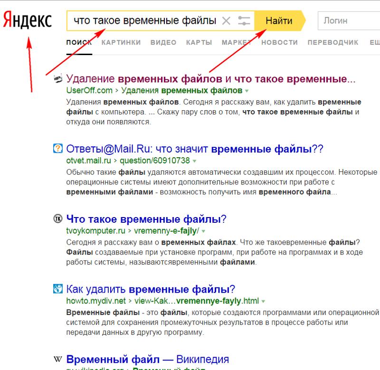Expand the dropdown arrow beside the tvoykomputer.ru URL
The image size is (380, 370).
203,231
